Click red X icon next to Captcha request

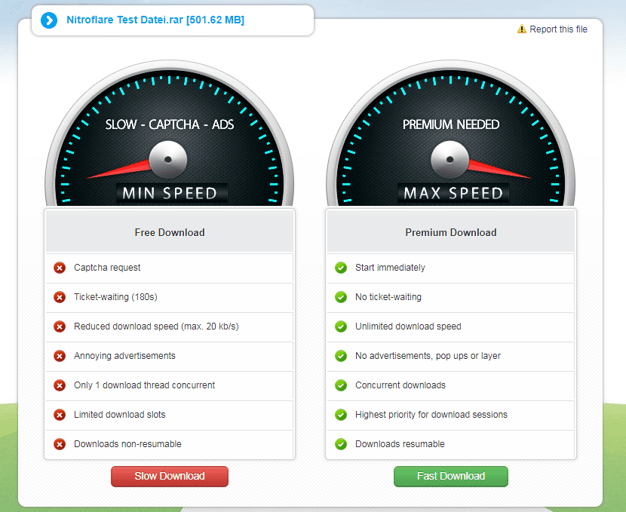pos(60,268)
